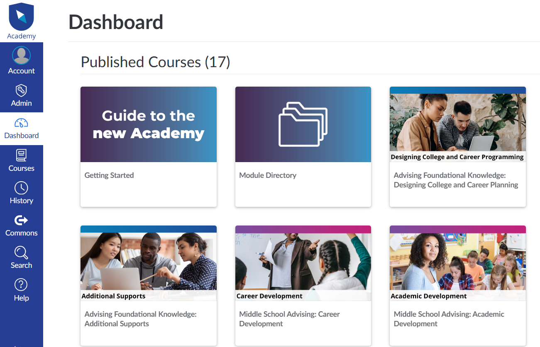Open Help question mark icon
The width and height of the screenshot is (540, 347).
click(x=21, y=285)
